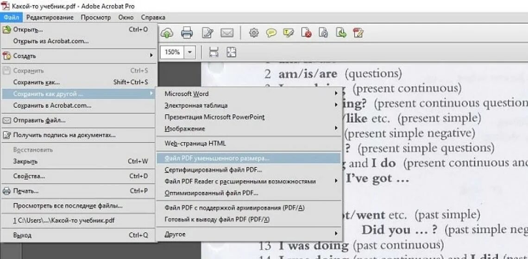Open recent file Какой-то учебник.pdf
The image size is (528, 259).
pyautogui.click(x=79, y=221)
